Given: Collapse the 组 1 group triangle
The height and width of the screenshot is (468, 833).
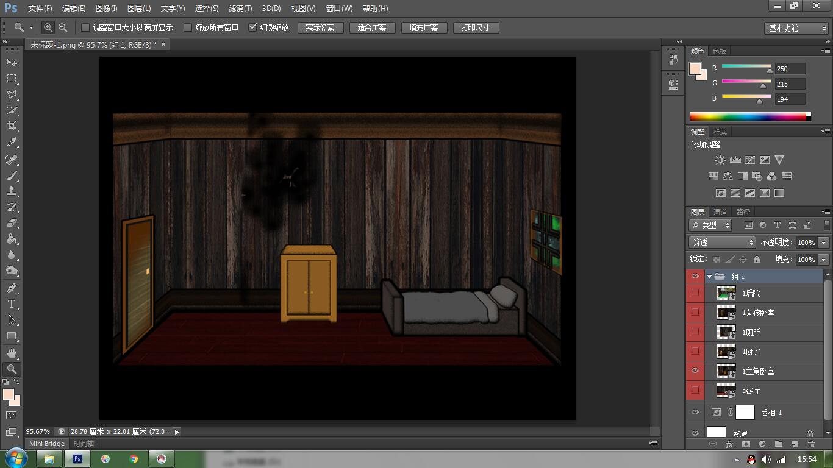Looking at the screenshot, I should [710, 277].
